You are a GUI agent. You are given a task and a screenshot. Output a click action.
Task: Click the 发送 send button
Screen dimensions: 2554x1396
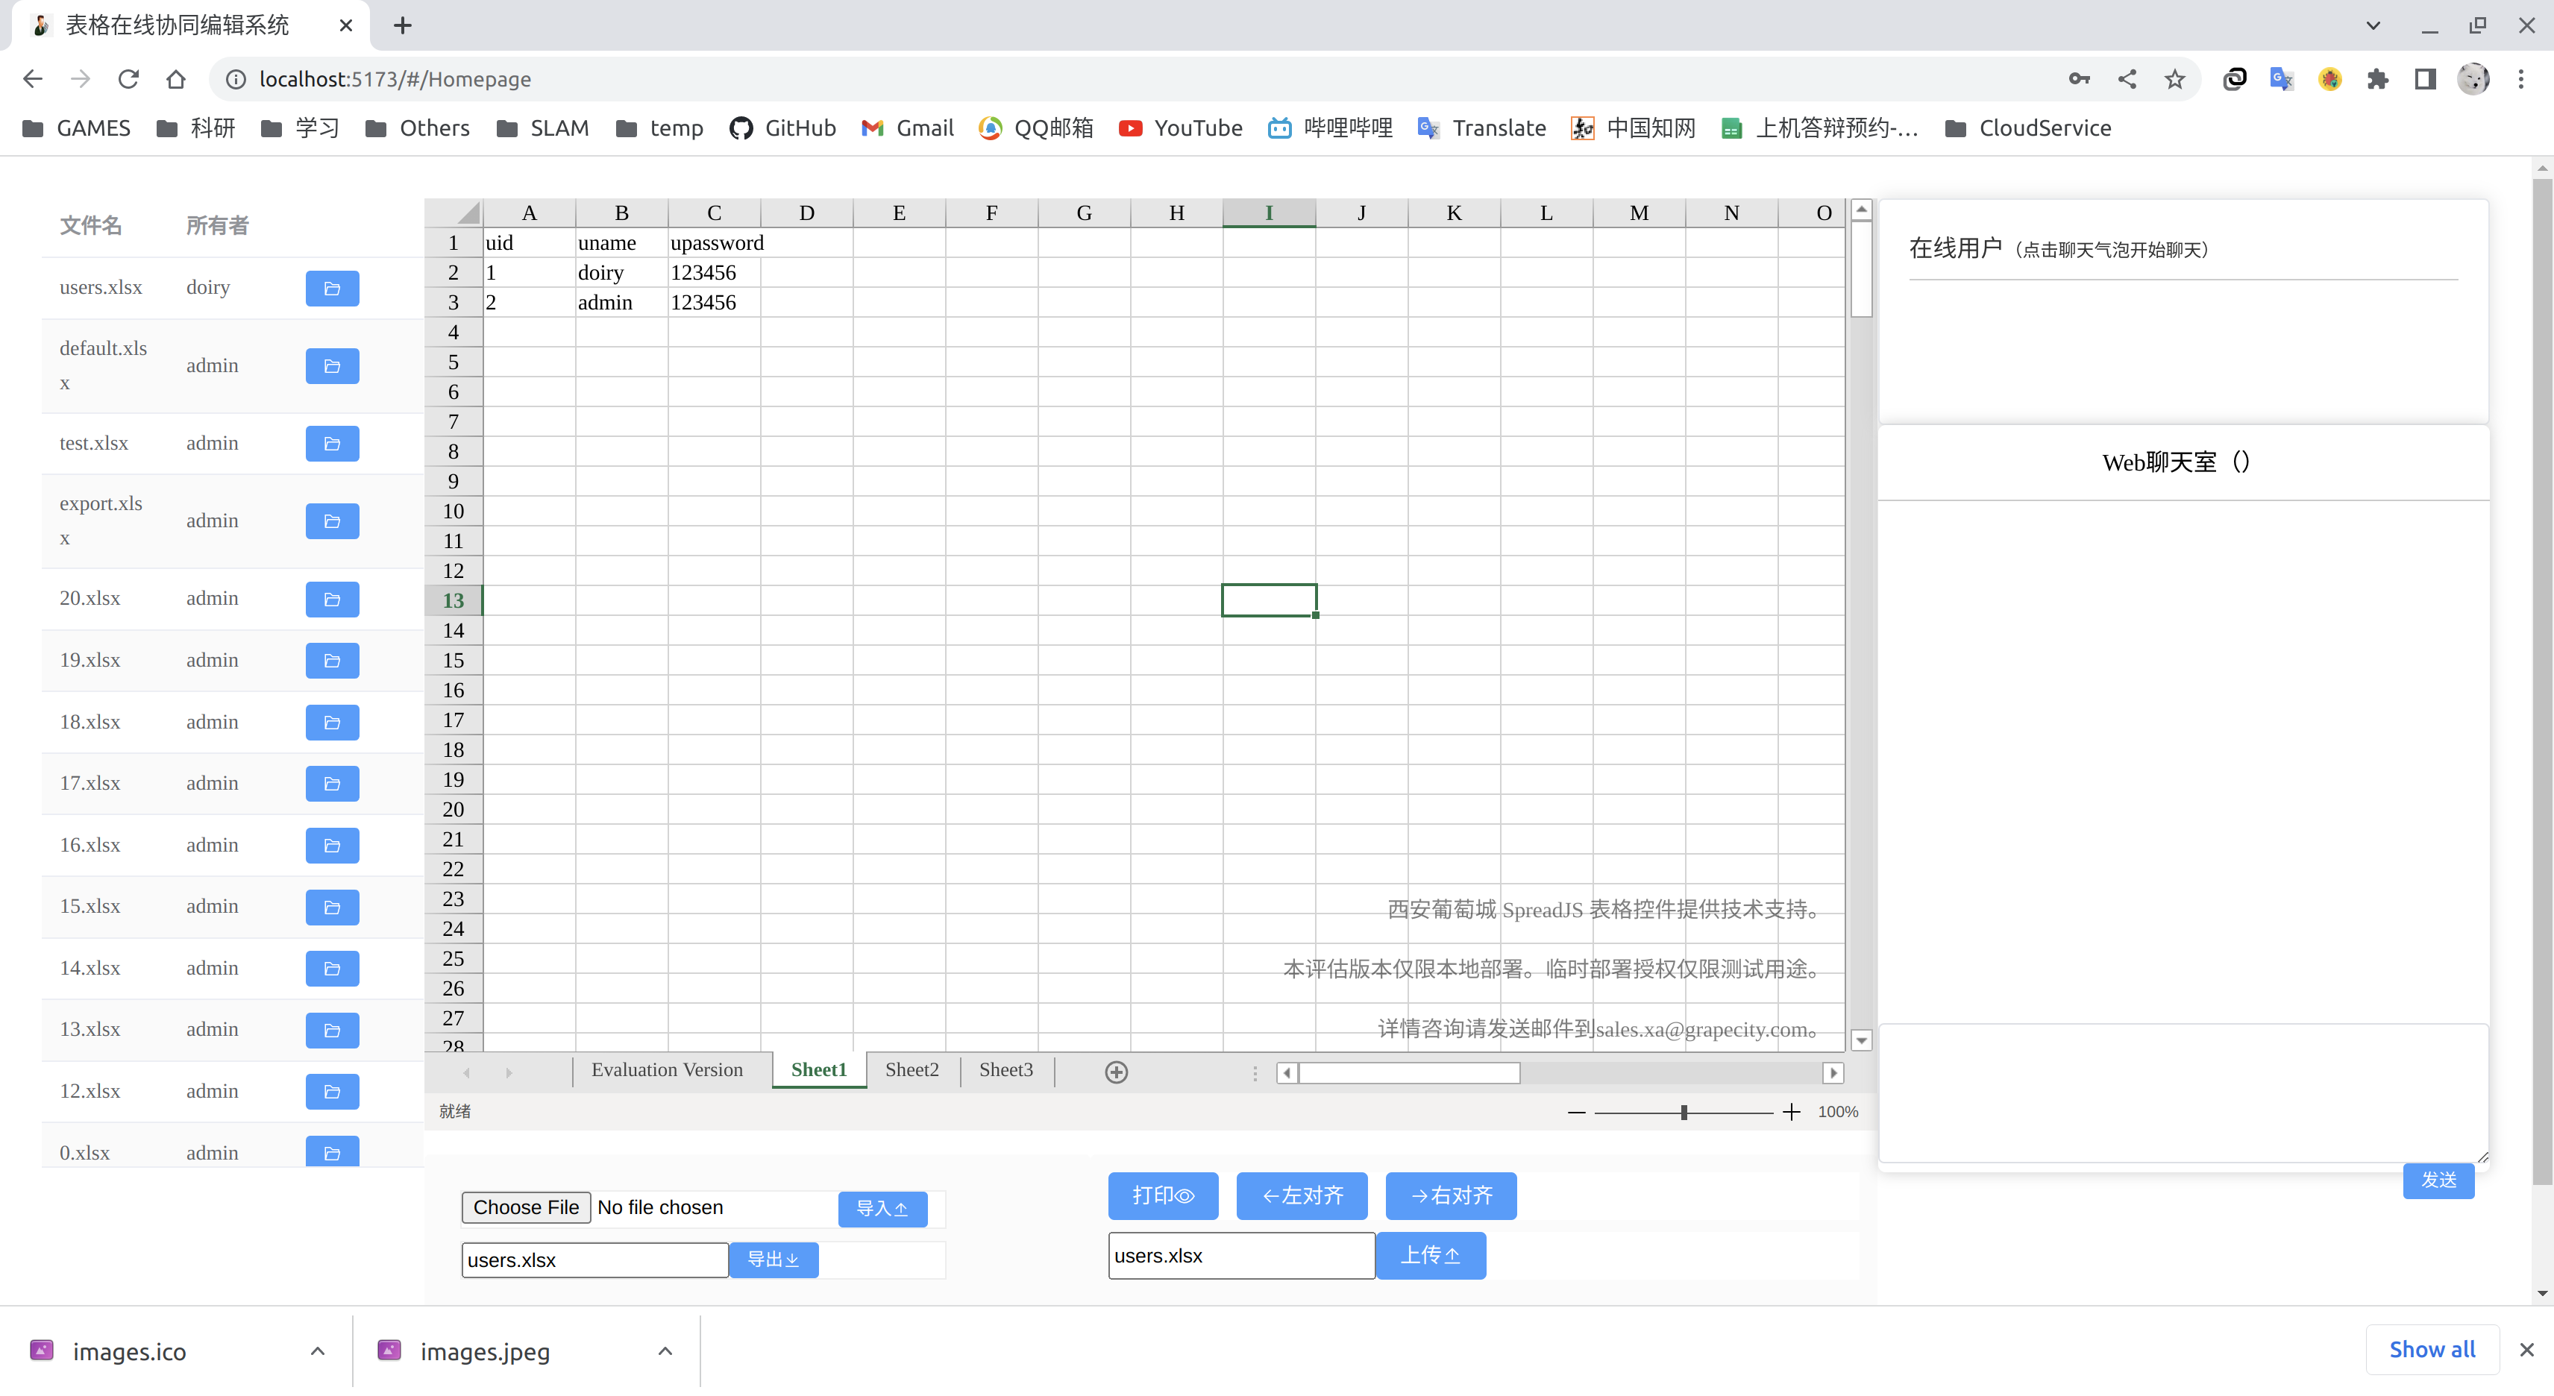tap(2438, 1180)
